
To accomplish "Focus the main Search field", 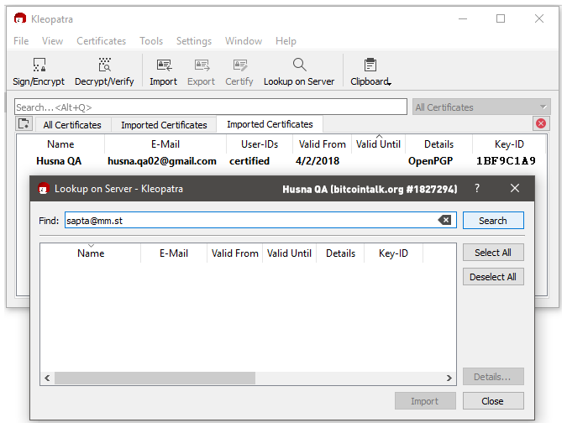I will coord(211,107).
